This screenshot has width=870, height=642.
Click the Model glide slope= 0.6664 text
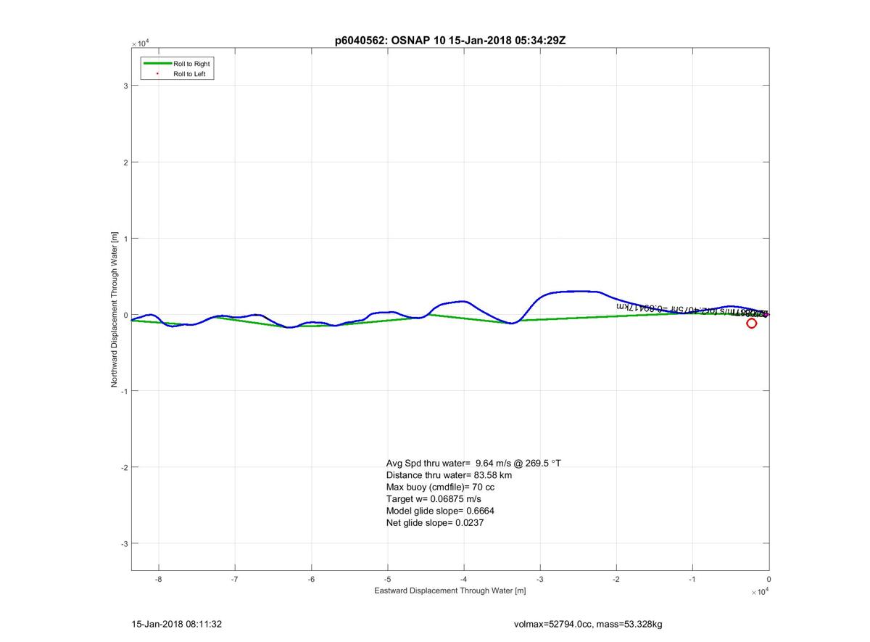point(441,511)
